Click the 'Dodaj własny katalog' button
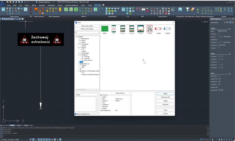Viewport: 235px width, 141px height. [87, 26]
